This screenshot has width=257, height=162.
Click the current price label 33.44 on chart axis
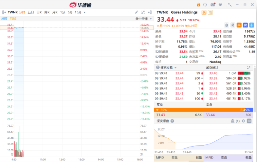(7, 28)
